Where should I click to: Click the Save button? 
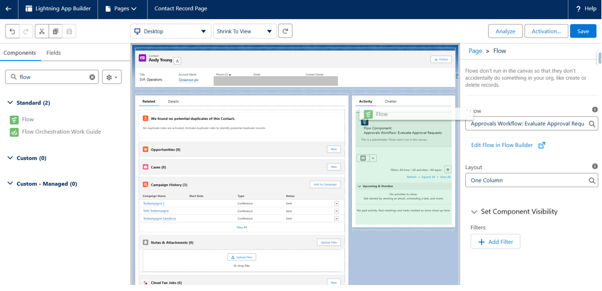point(583,31)
